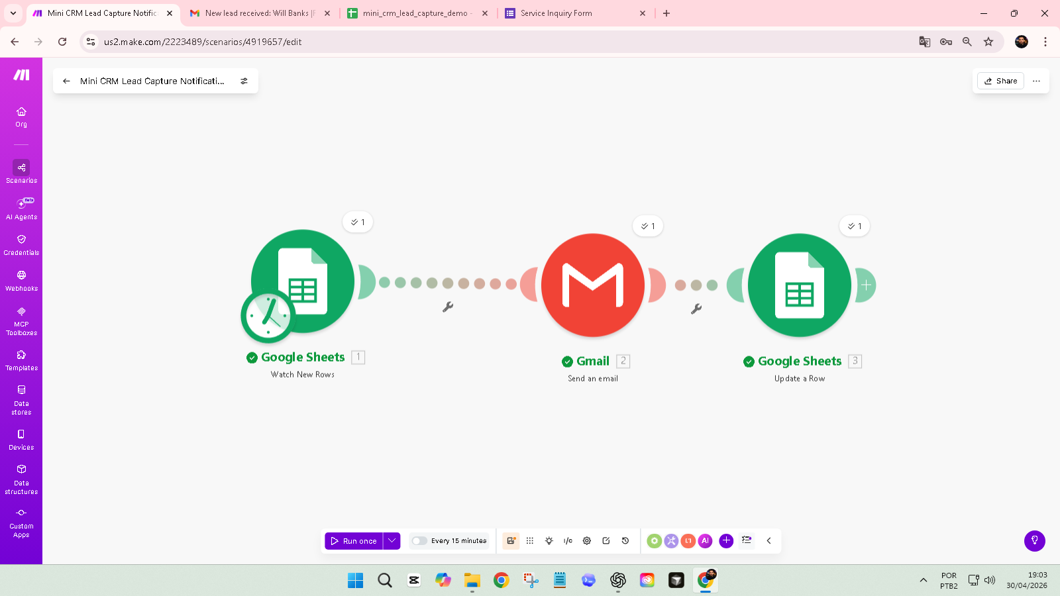Image resolution: width=1060 pixels, height=596 pixels.
Task: Open Credentials in the sidebar
Action: coord(21,244)
